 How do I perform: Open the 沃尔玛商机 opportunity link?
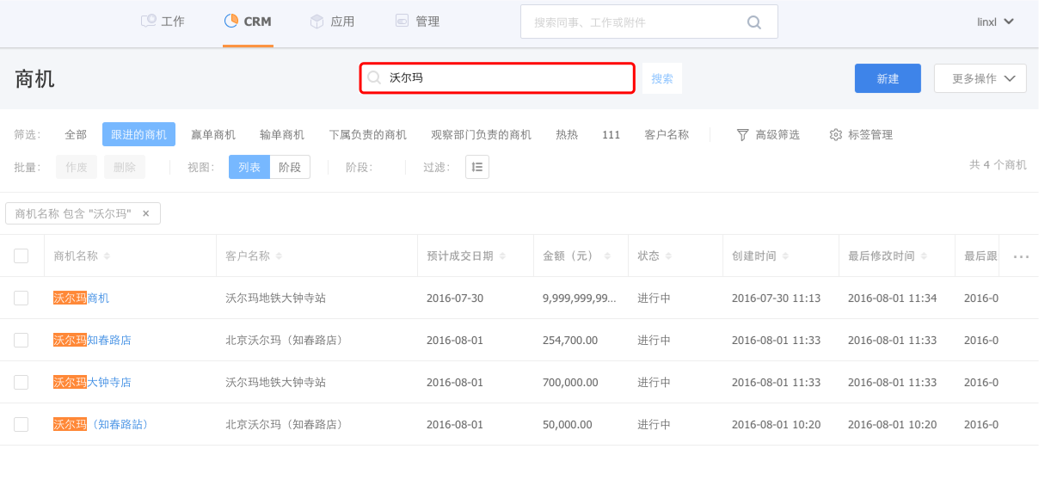(x=81, y=298)
